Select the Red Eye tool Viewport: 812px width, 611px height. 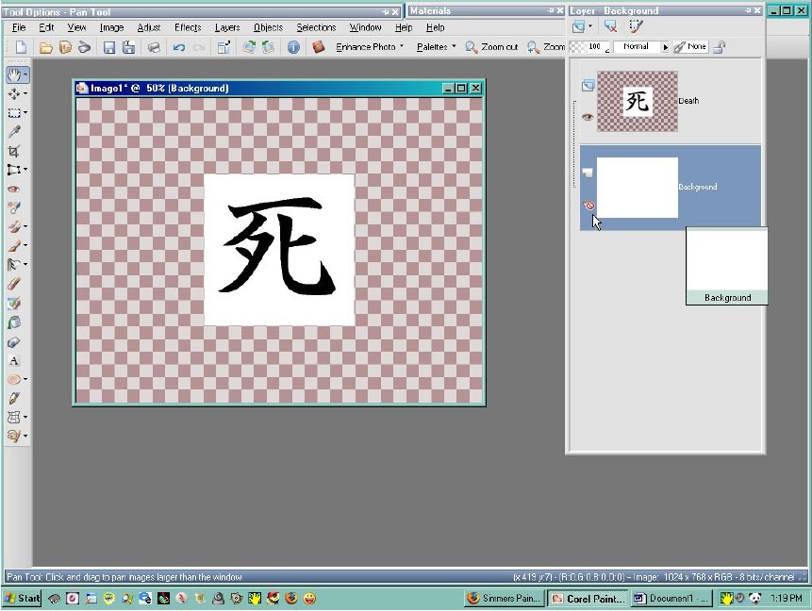click(14, 189)
